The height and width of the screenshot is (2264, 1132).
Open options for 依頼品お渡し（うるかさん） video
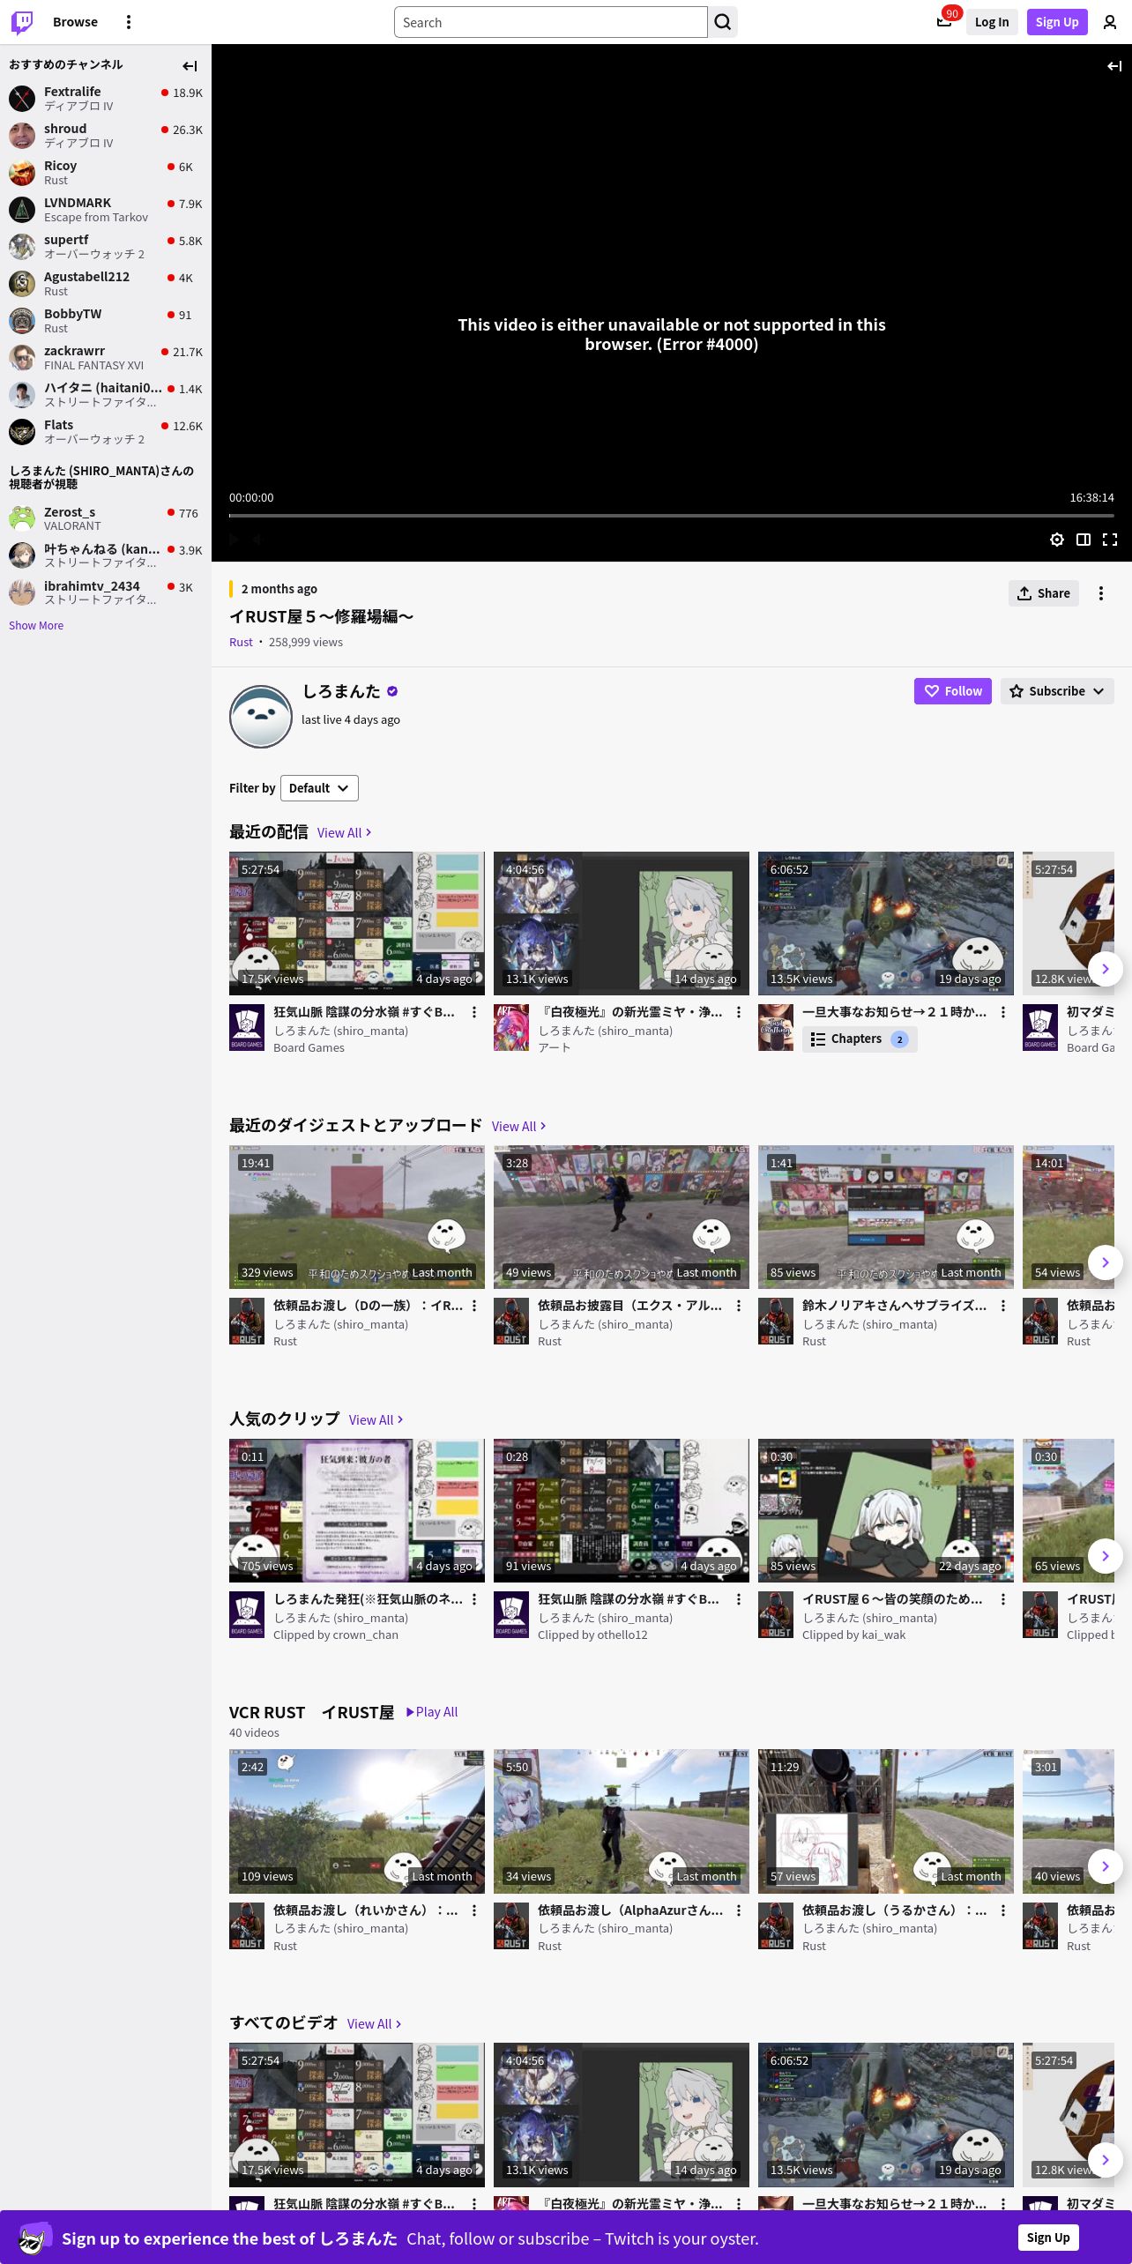1003,1910
